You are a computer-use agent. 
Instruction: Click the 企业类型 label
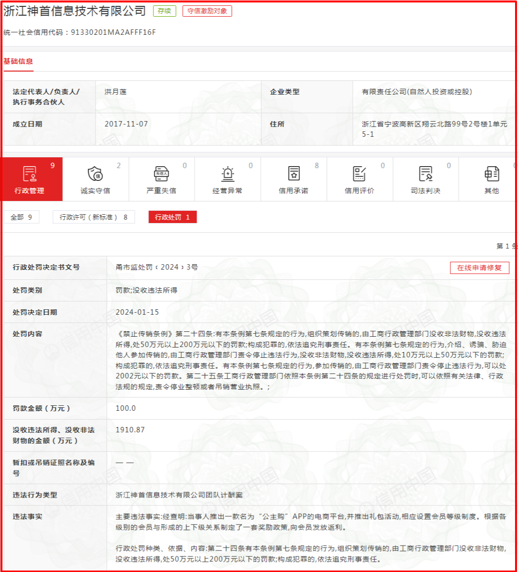pyautogui.click(x=285, y=92)
